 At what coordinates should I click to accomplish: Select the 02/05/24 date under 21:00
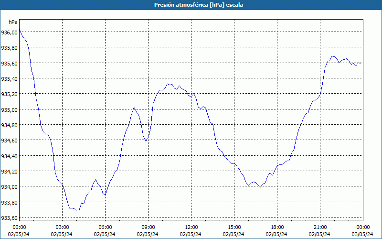click(319, 234)
